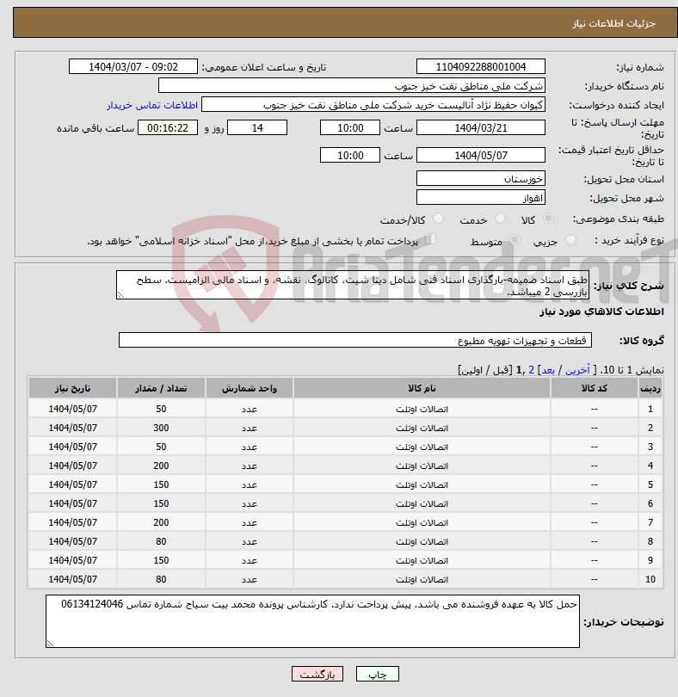Click the چاپ print button
Screen dimensions: 678x697
coord(378,674)
